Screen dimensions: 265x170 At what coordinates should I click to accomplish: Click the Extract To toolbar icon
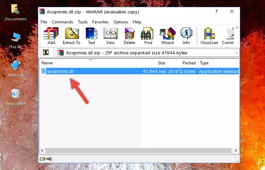(x=71, y=36)
